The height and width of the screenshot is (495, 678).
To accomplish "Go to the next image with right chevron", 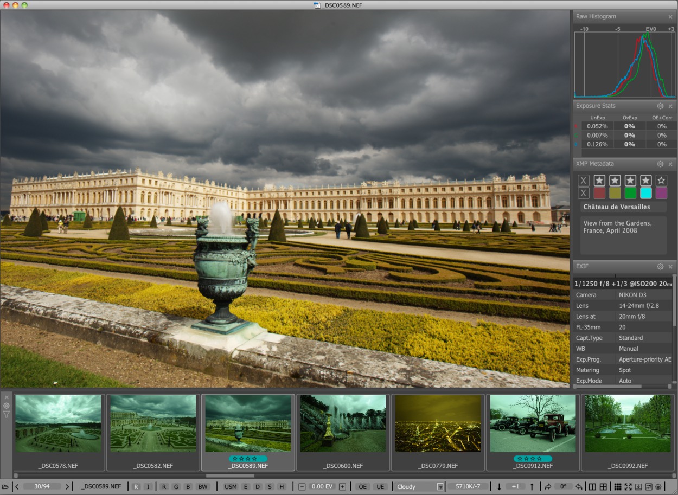I will tap(67, 487).
